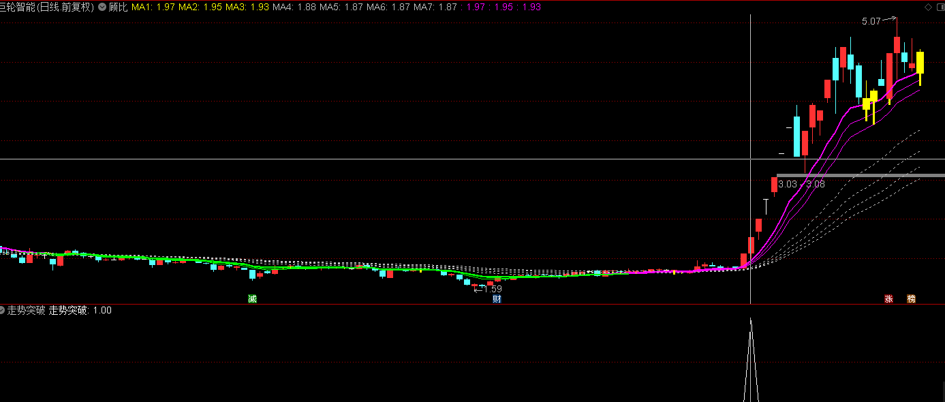This screenshot has width=945, height=402.
Task: Select the MA1: 1.97 value label
Action: 153,7
